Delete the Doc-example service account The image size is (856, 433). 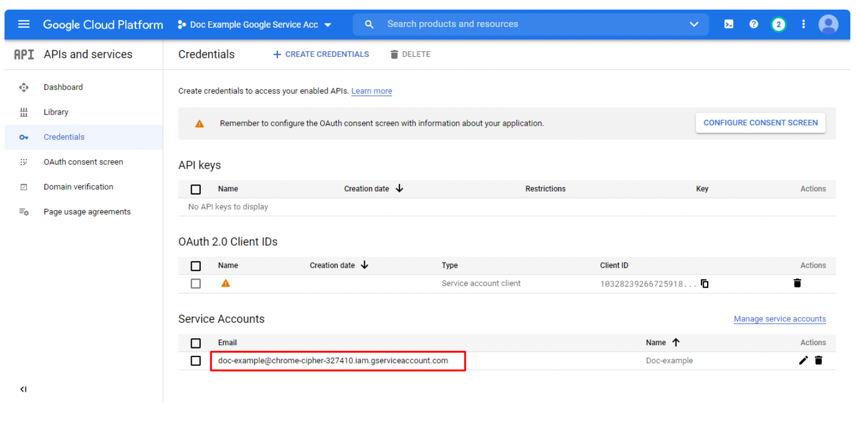pos(819,360)
